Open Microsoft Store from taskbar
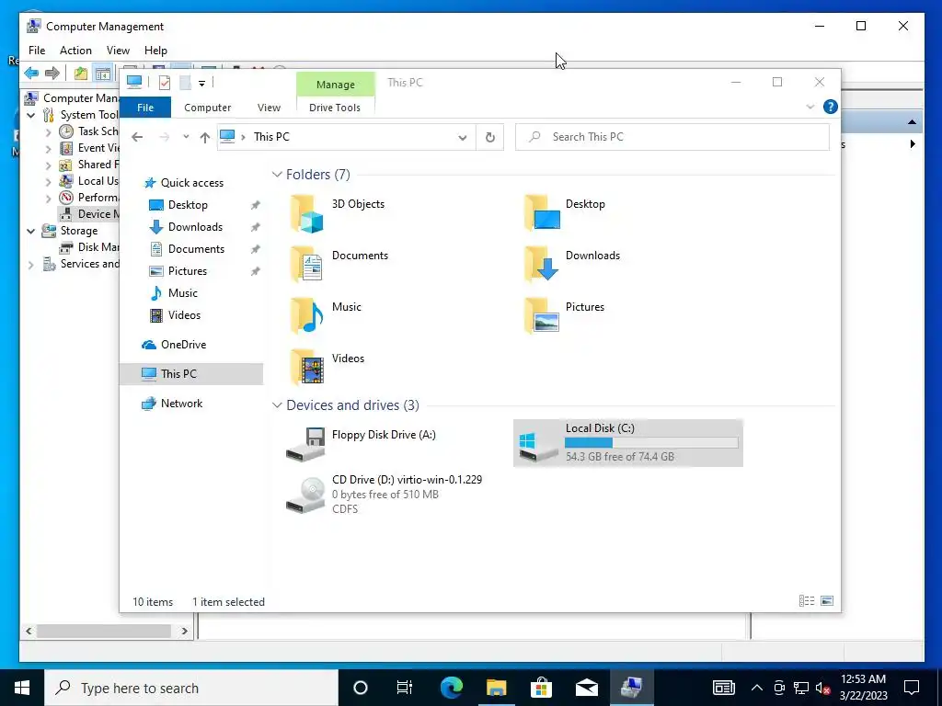The width and height of the screenshot is (942, 706). [541, 688]
